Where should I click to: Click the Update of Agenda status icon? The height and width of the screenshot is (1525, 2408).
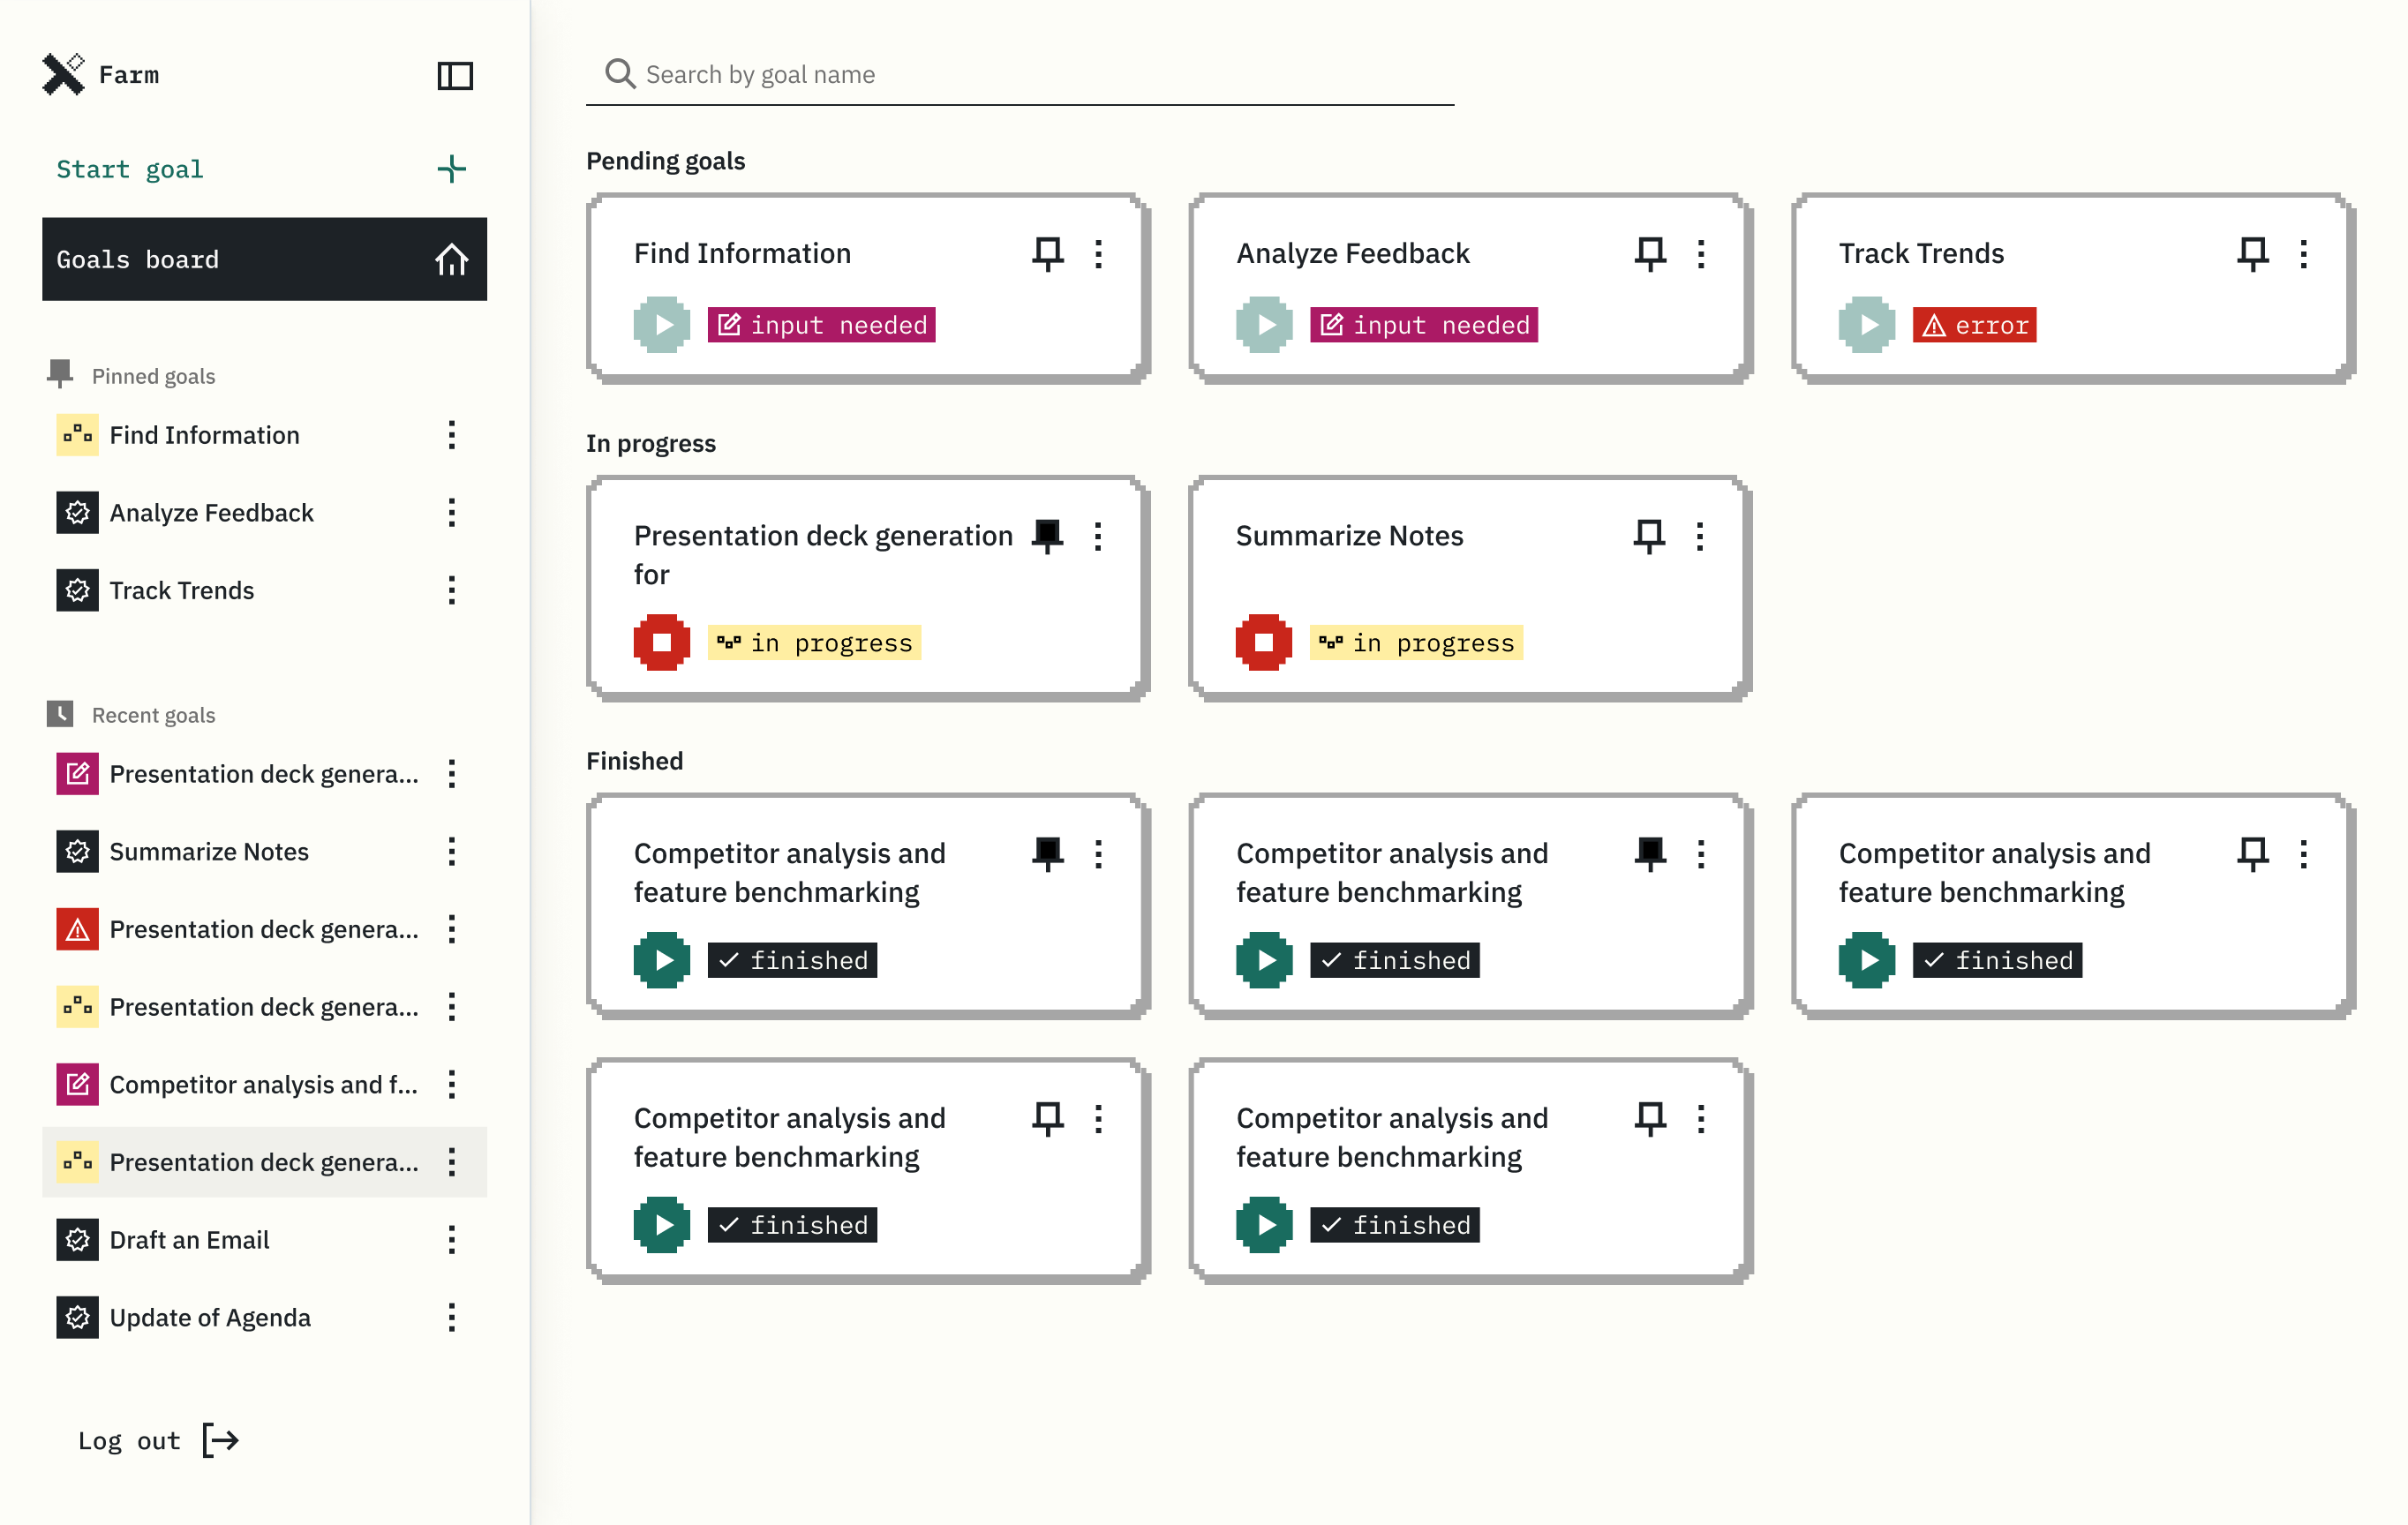click(77, 1318)
